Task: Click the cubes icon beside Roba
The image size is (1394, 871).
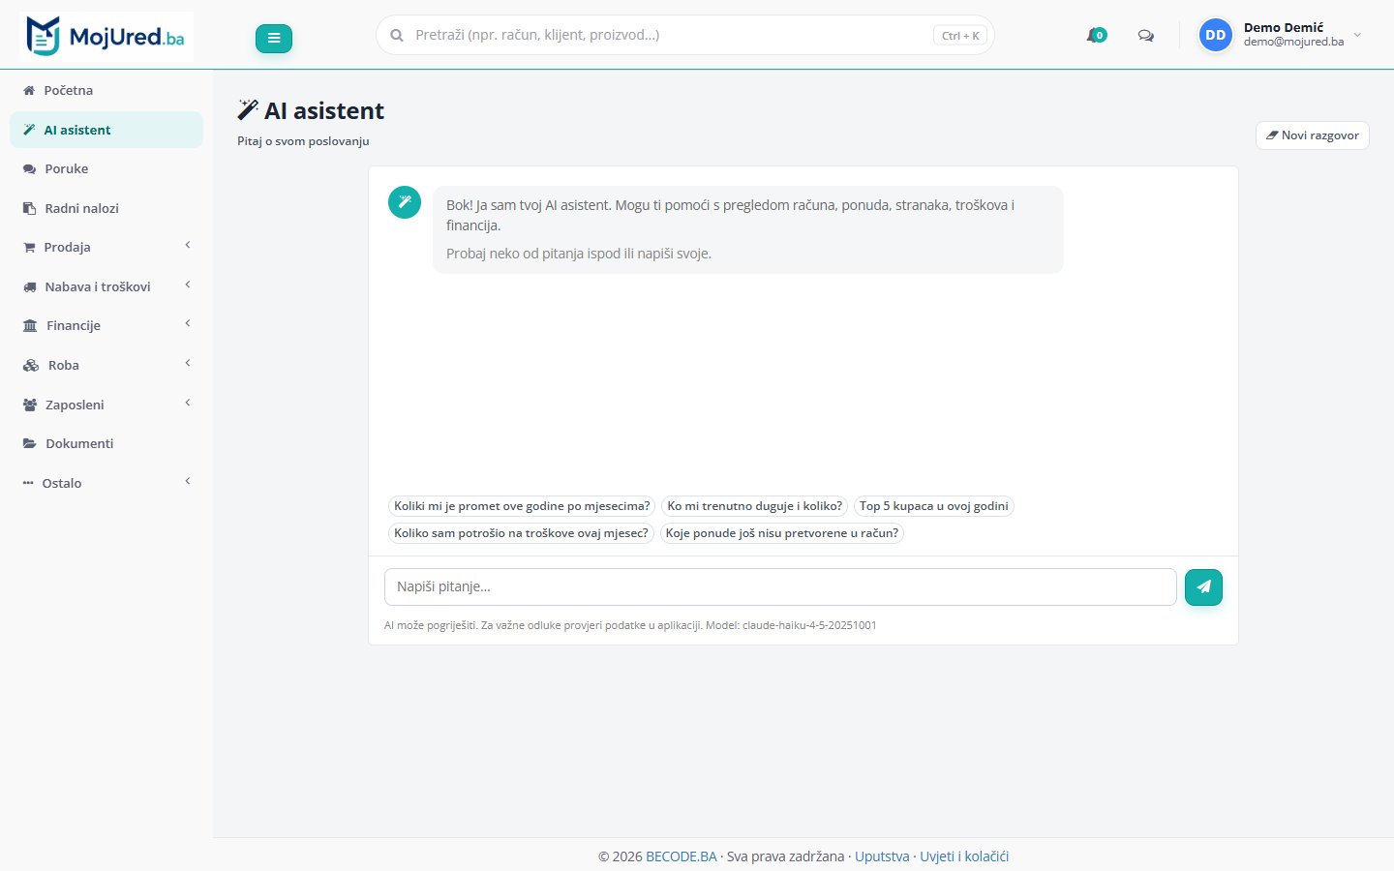Action: point(31,365)
